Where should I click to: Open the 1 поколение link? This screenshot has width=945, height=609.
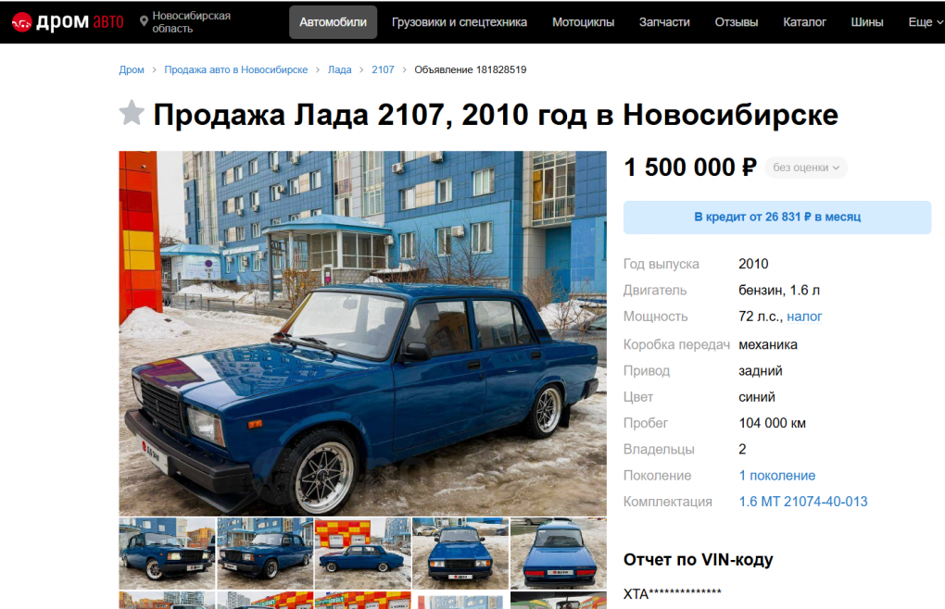777,476
